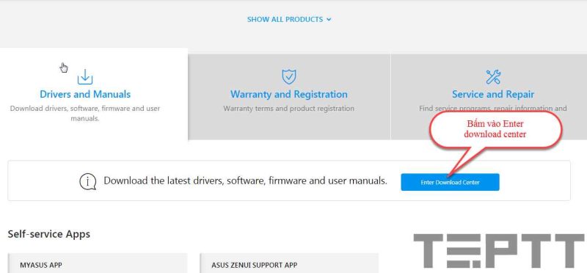Click the Download drivers, software, firmware description
Viewport: 587px width, 273px height.
tap(85, 114)
